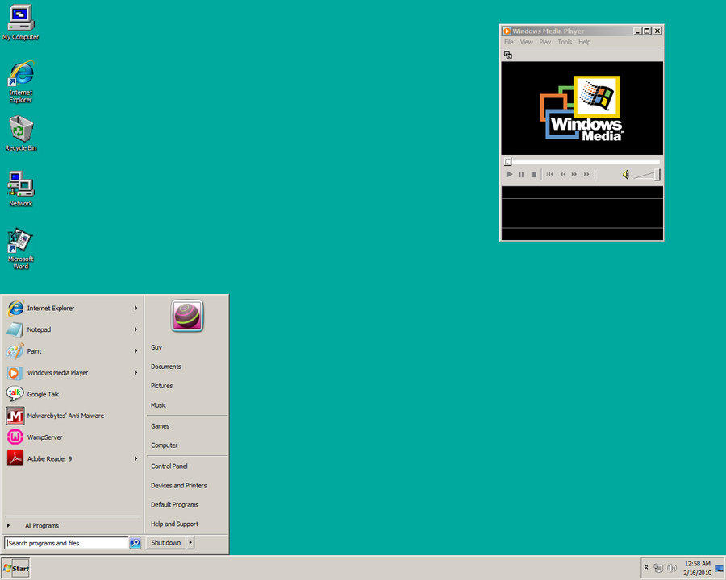
Task: Open the system tray volume icon
Action: click(x=672, y=567)
